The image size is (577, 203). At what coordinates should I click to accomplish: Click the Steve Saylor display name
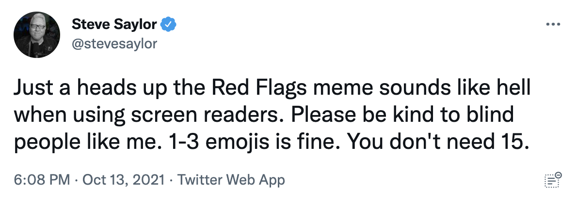[114, 25]
